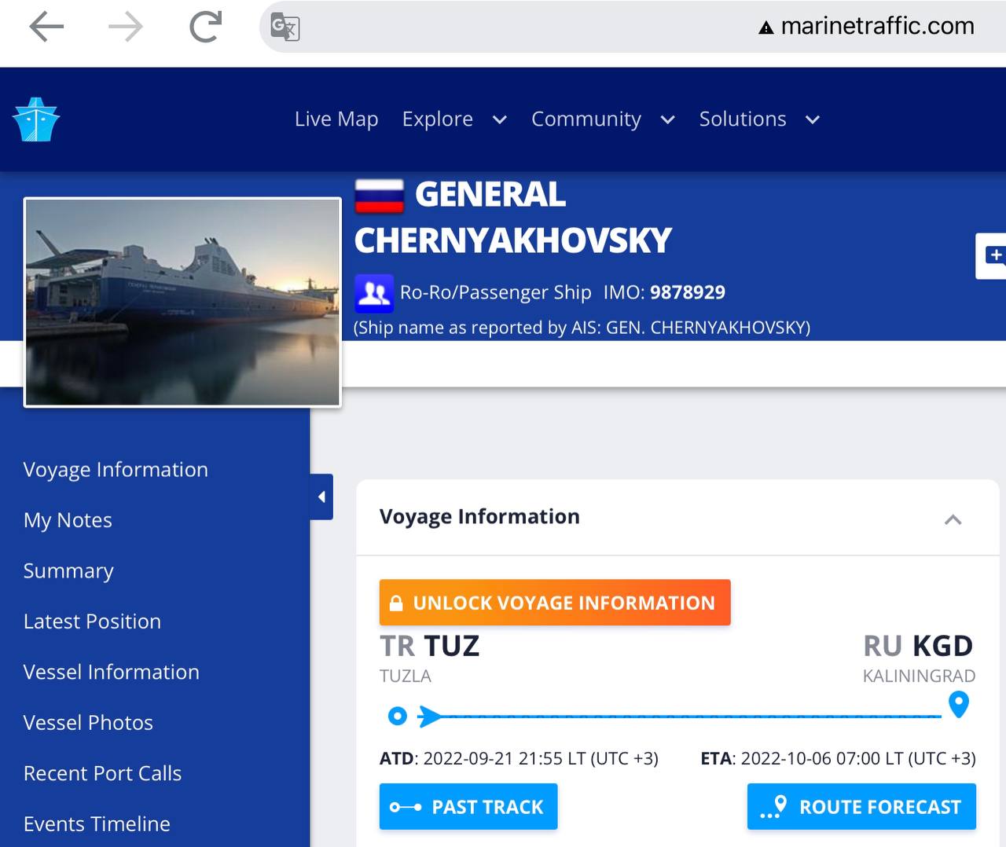Click the GENERAL CHERNYAKHOVSKY vessel title

(x=513, y=218)
